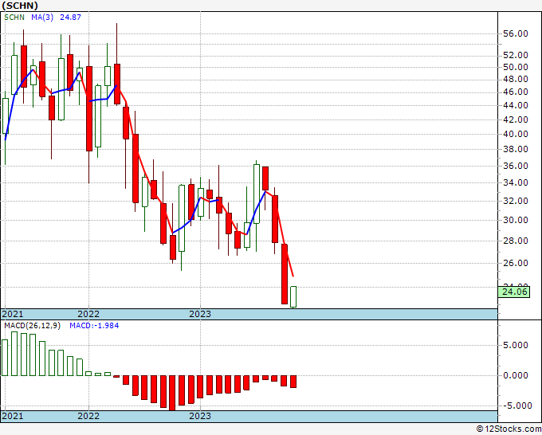The width and height of the screenshot is (542, 435).
Task: Click the tallest green MACD histogram bar
Action: tap(14, 354)
